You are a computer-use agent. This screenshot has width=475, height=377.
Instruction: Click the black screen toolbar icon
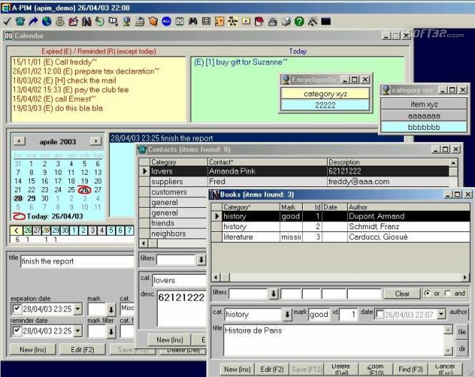pyautogui.click(x=326, y=21)
